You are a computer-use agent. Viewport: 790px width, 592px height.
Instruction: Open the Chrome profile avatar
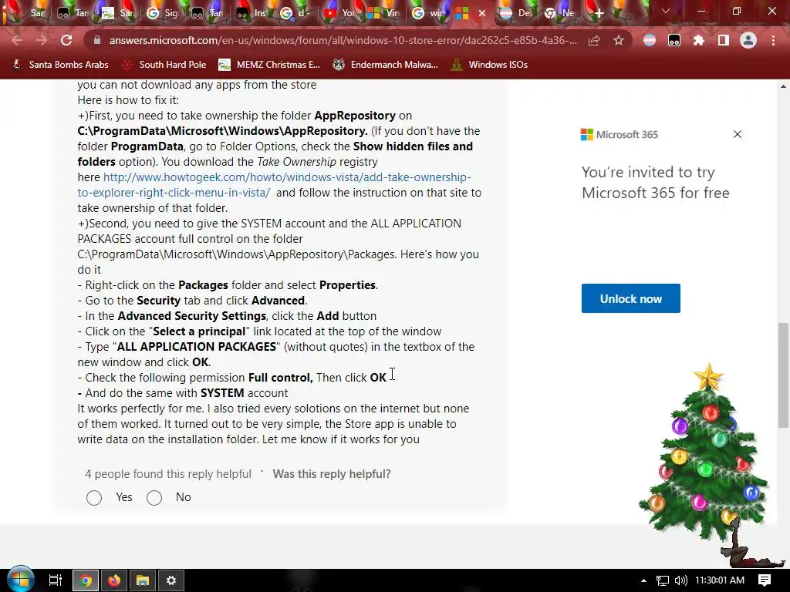[748, 40]
